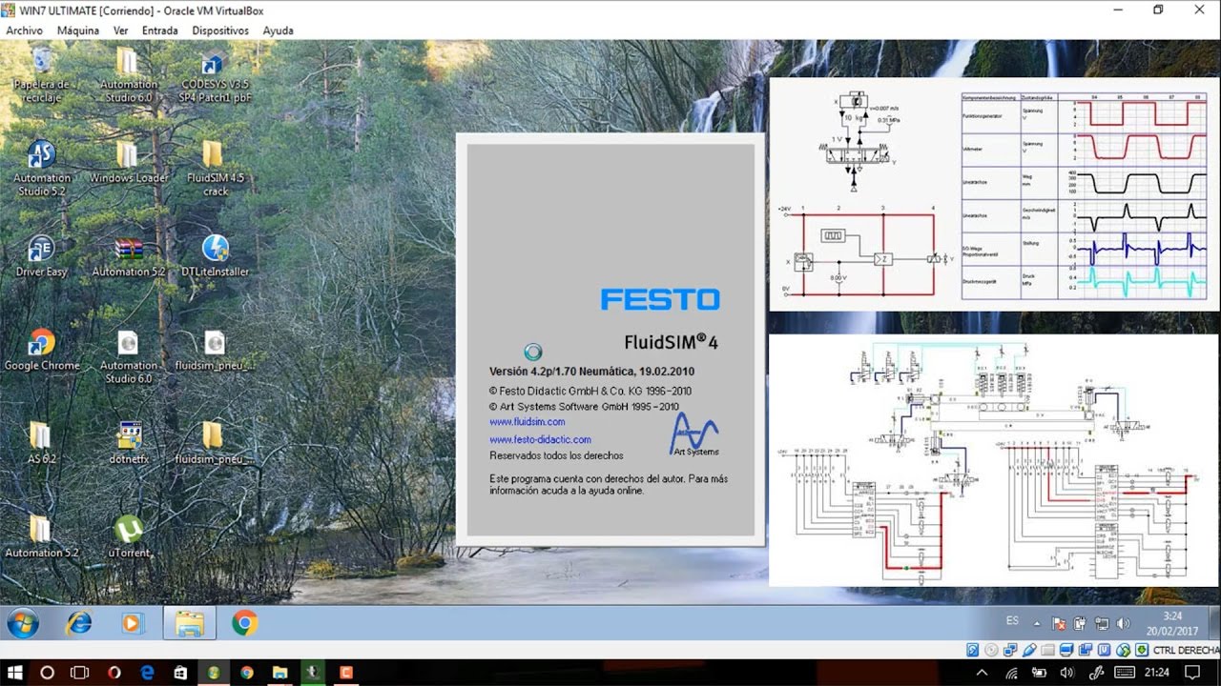Follow the www.festo-didactic.com link
The height and width of the screenshot is (686, 1221).
tap(540, 439)
